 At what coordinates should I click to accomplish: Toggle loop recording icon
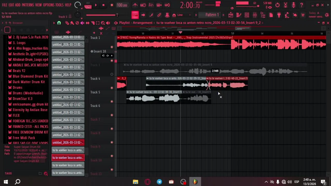click(x=167, y=5)
